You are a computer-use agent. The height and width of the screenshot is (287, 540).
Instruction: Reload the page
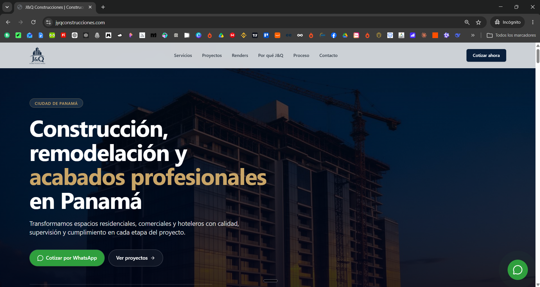coord(33,22)
